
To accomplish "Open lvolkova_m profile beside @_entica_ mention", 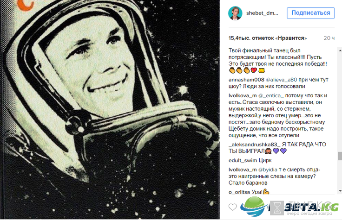I will [x=243, y=96].
